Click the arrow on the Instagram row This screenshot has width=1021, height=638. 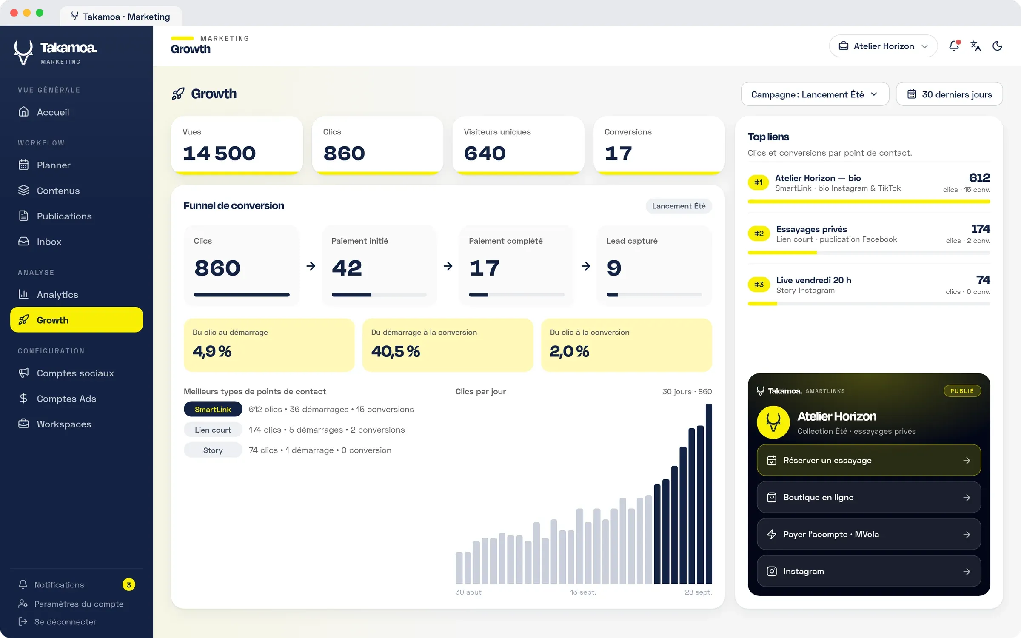967,572
